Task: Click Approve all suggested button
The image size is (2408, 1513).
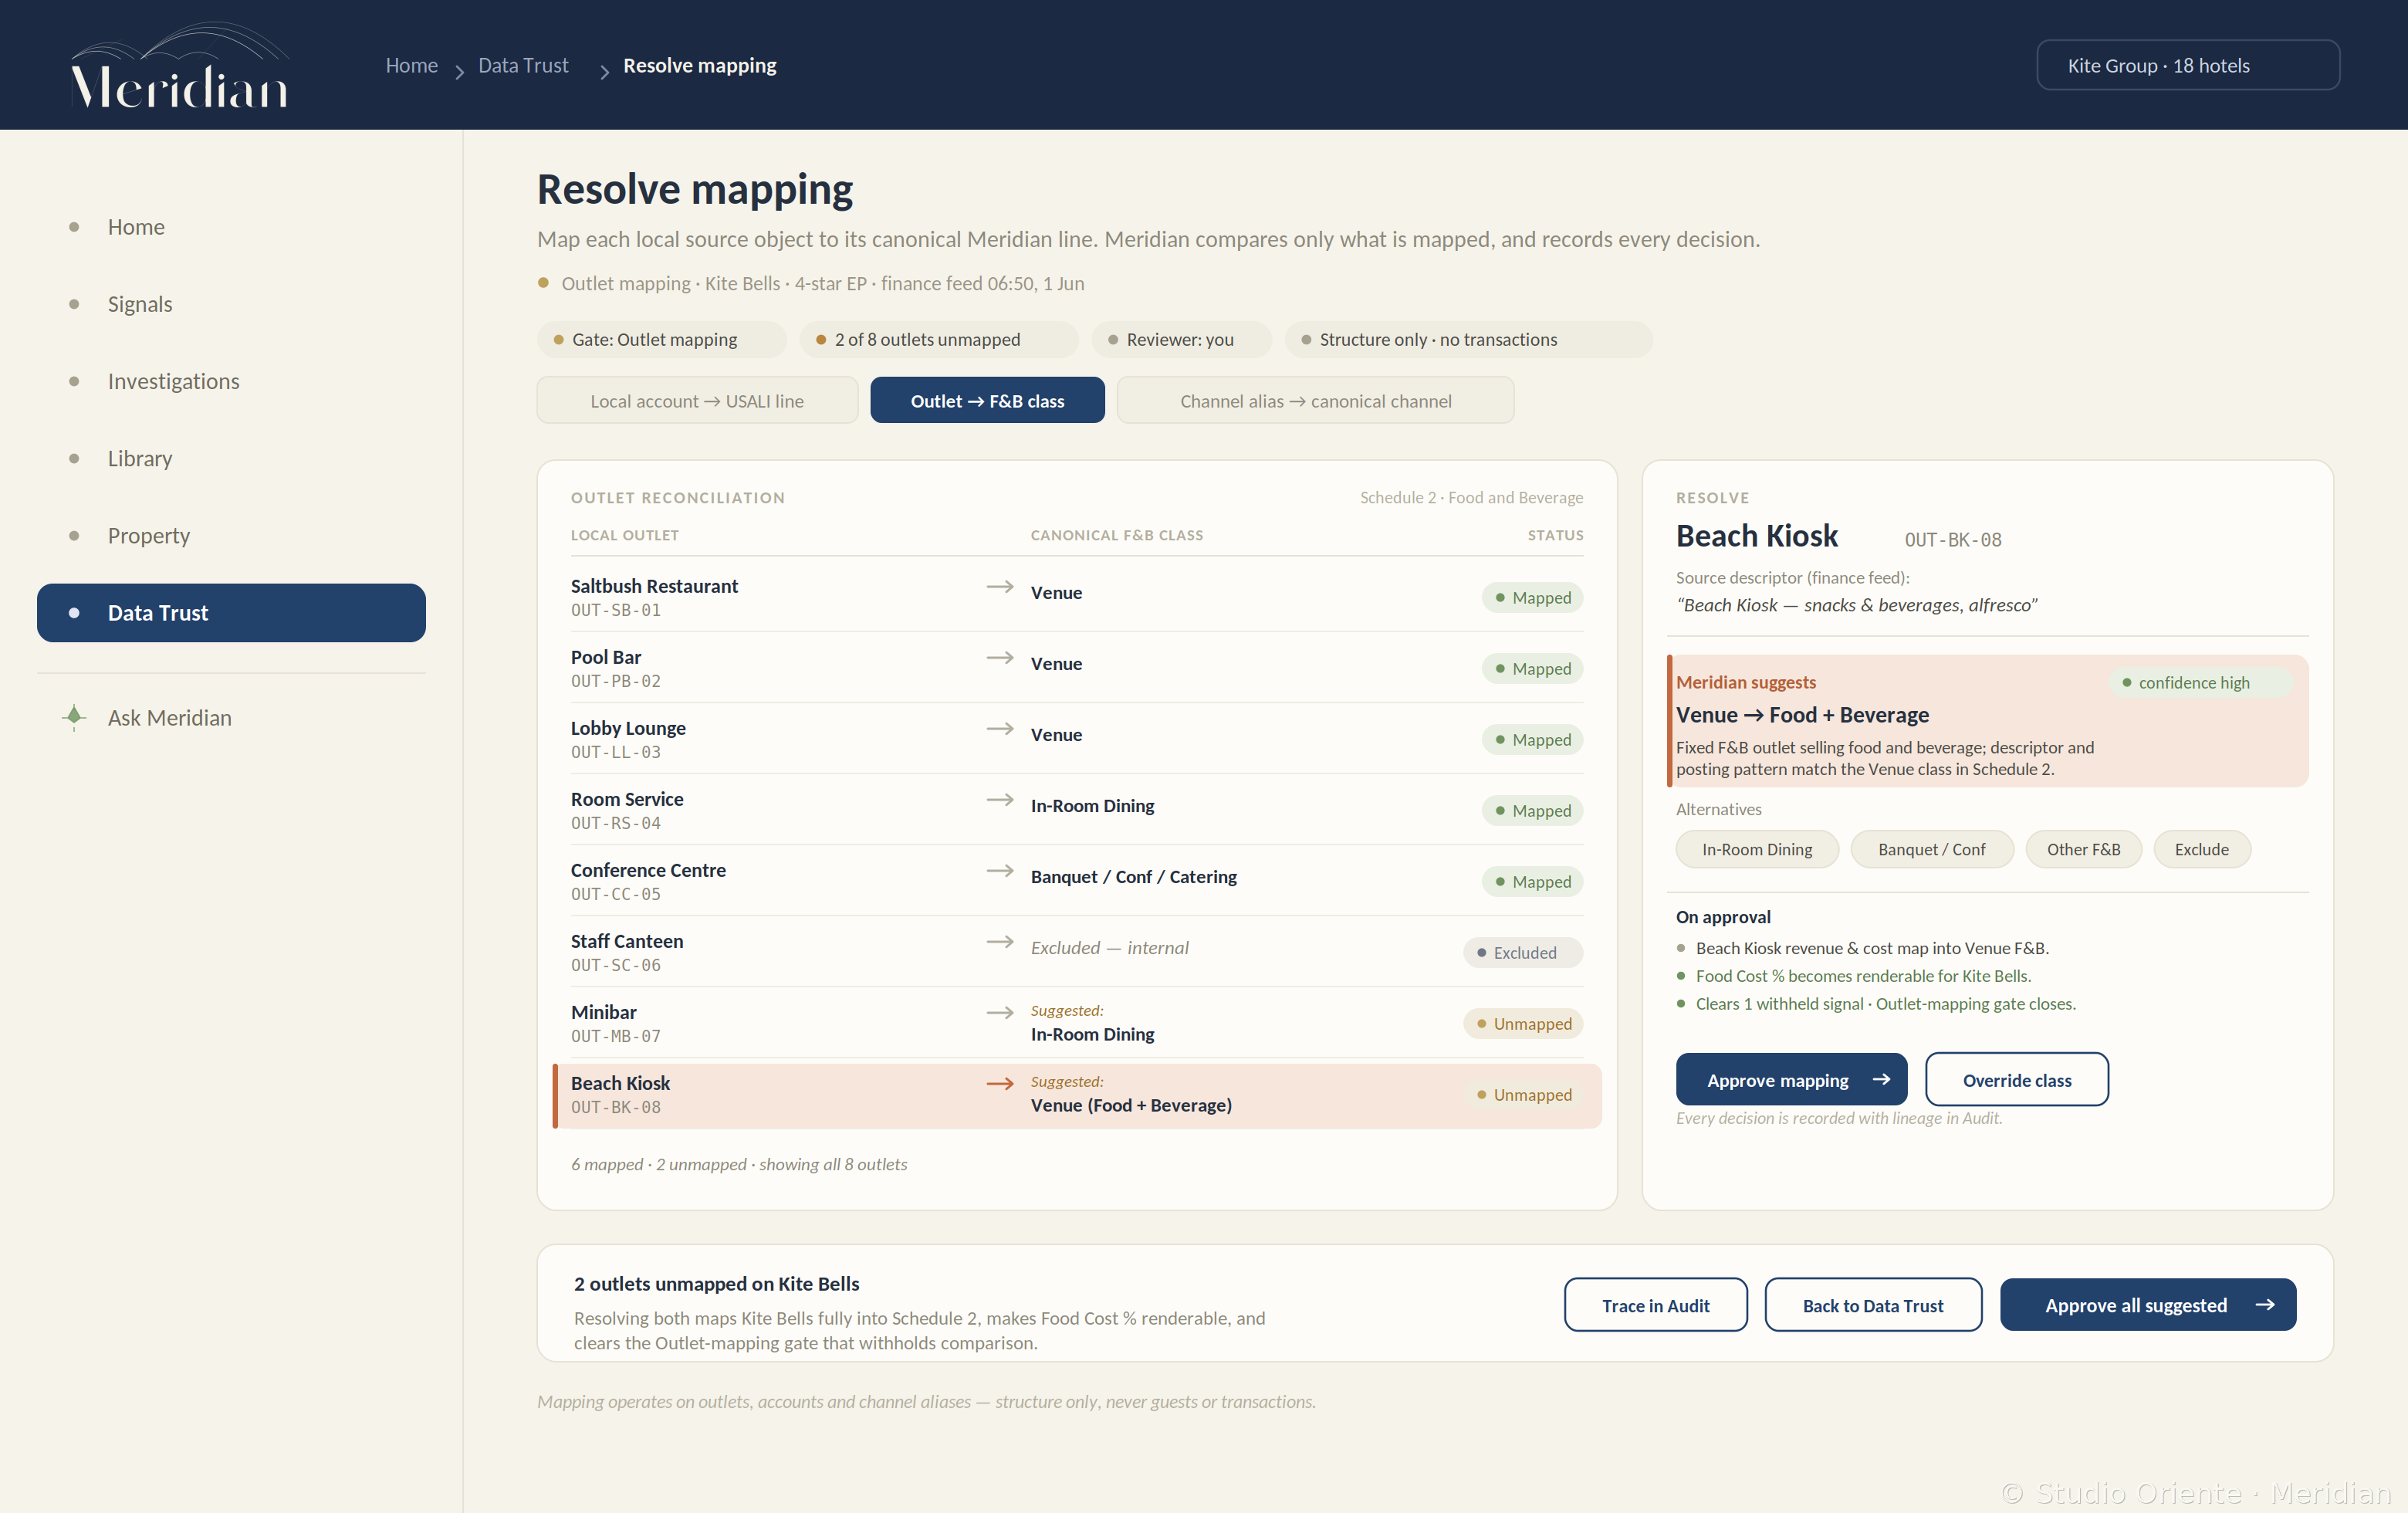Action: [2147, 1304]
